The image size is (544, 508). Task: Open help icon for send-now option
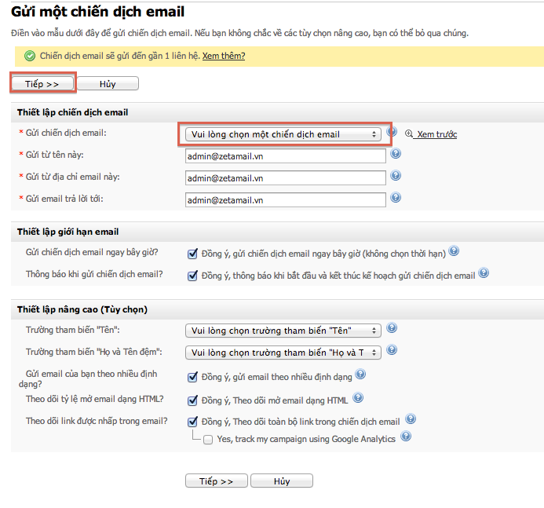[454, 251]
